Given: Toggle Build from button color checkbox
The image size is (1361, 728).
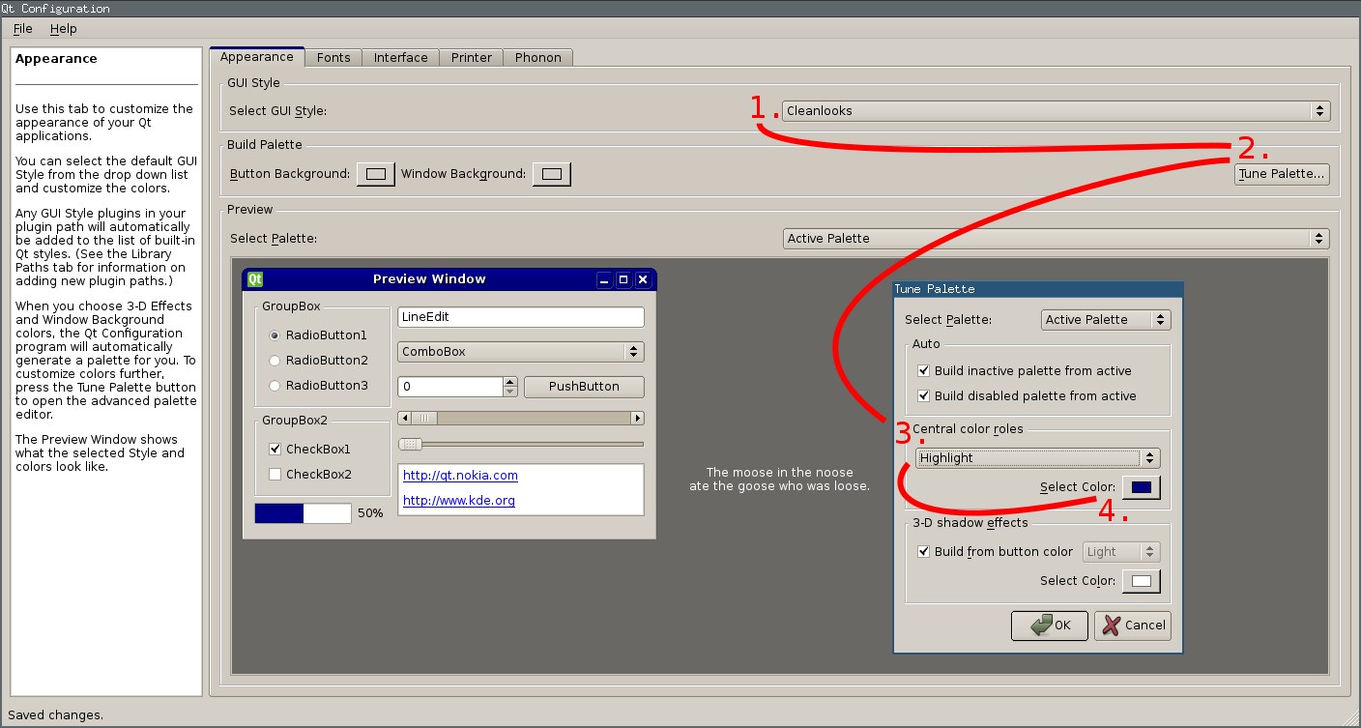Looking at the screenshot, I should click(923, 552).
